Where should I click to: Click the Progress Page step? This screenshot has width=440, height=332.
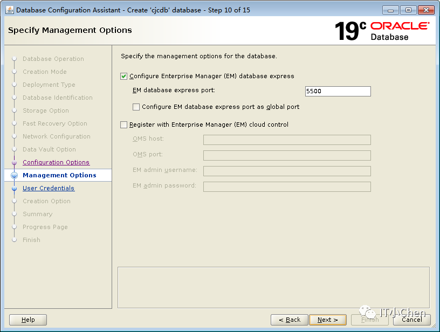click(x=45, y=227)
